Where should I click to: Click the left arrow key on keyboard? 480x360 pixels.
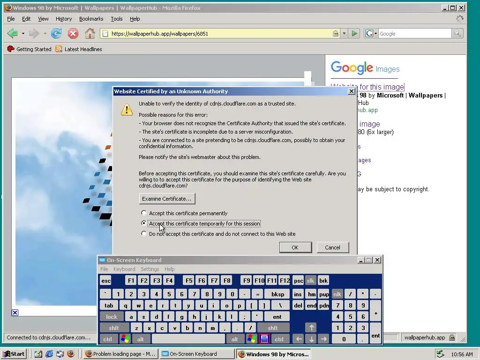pos(299,339)
